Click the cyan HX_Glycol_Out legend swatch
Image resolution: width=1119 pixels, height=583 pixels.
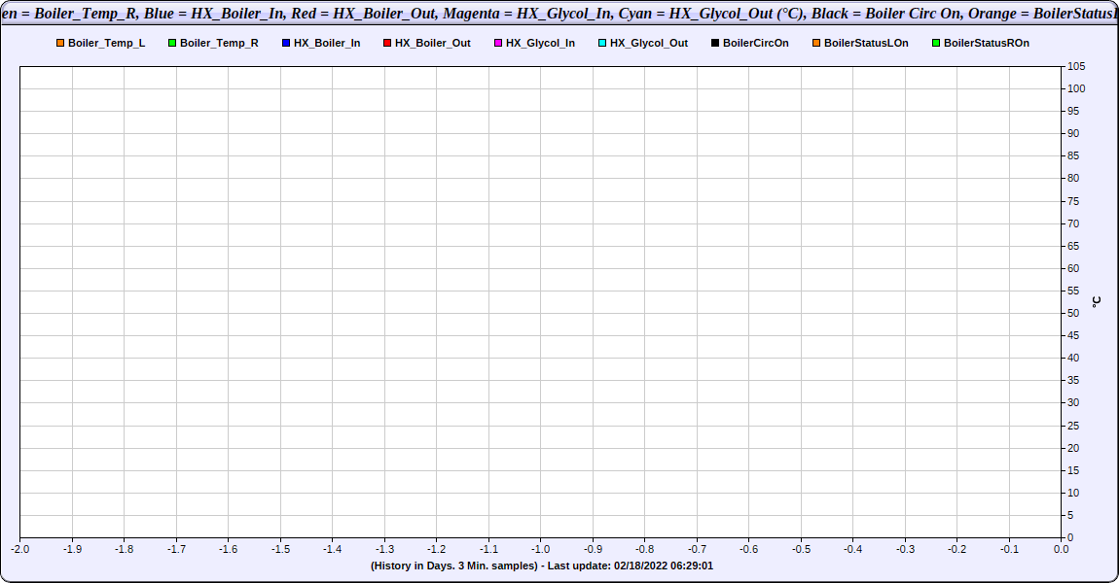click(x=602, y=43)
